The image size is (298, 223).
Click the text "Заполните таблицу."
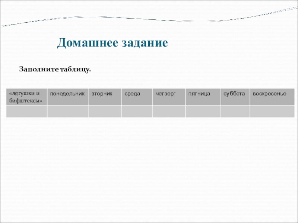pos(55,69)
